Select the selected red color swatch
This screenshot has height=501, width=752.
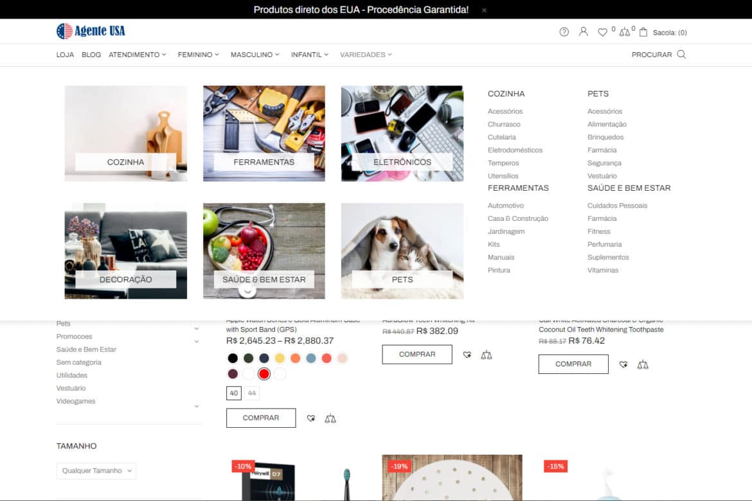(x=264, y=374)
